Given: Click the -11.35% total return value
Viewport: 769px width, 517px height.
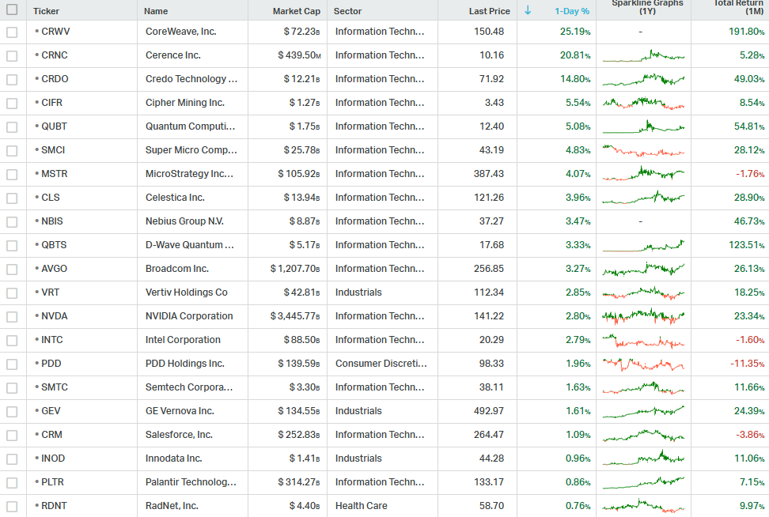Looking at the screenshot, I should (x=748, y=363).
